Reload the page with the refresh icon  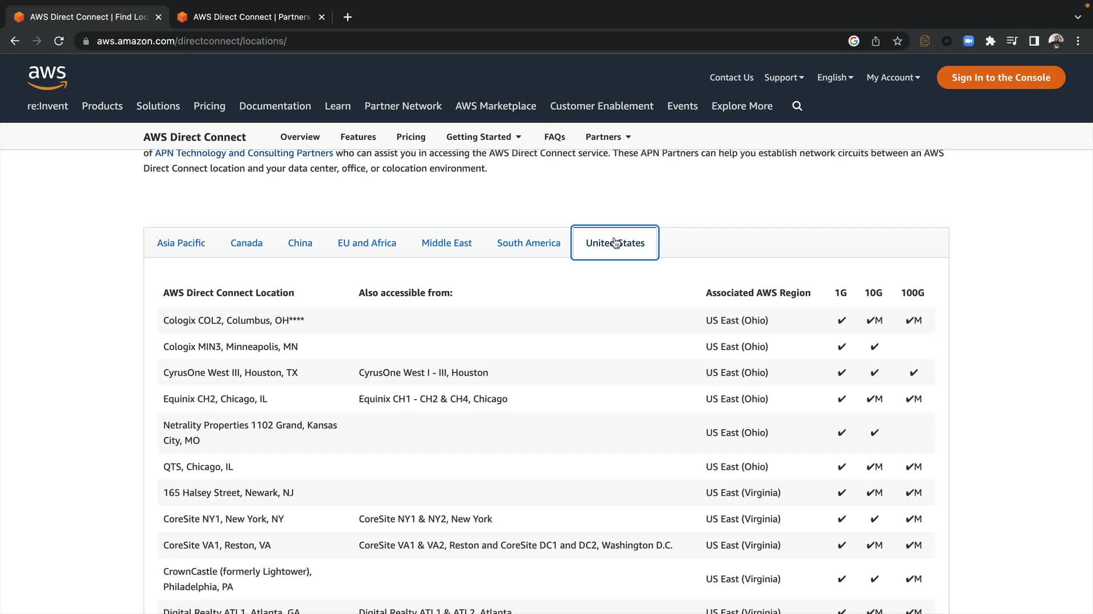[x=59, y=41]
